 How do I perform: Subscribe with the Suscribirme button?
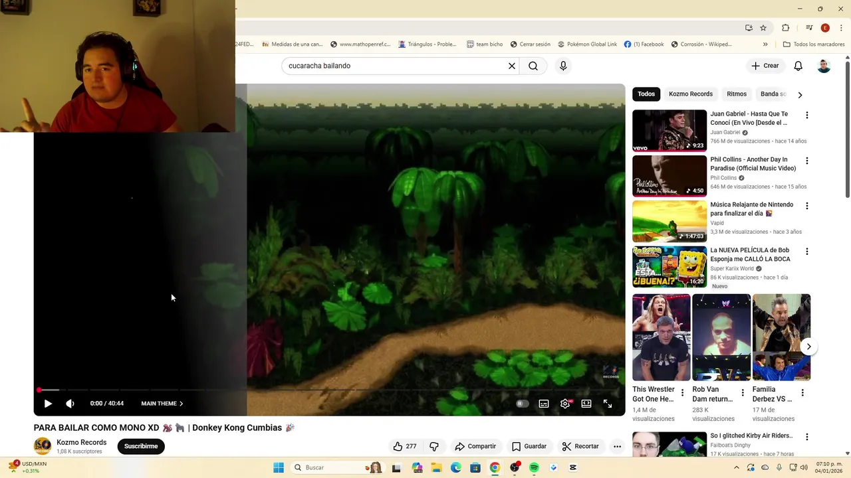141,446
